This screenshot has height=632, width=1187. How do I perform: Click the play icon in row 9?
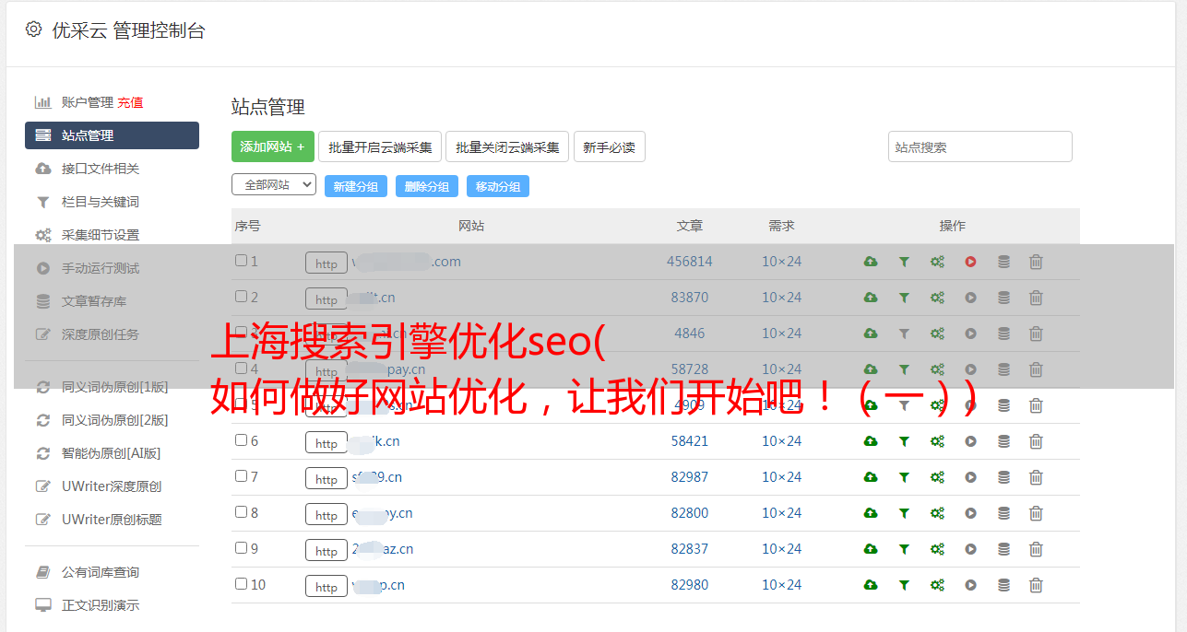coord(970,549)
